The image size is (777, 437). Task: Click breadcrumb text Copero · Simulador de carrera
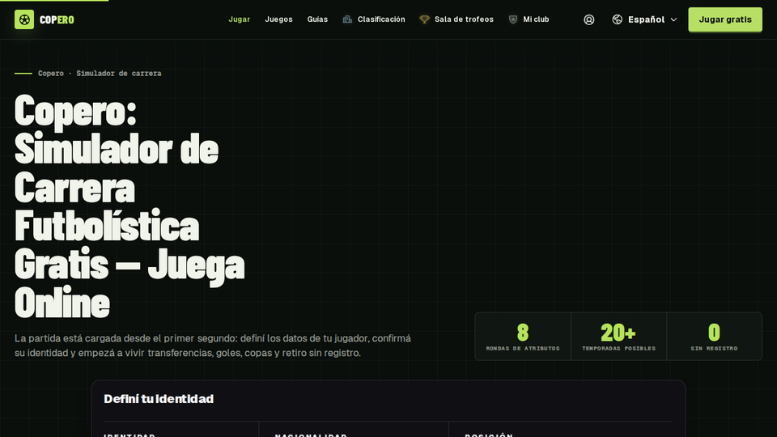tap(100, 74)
